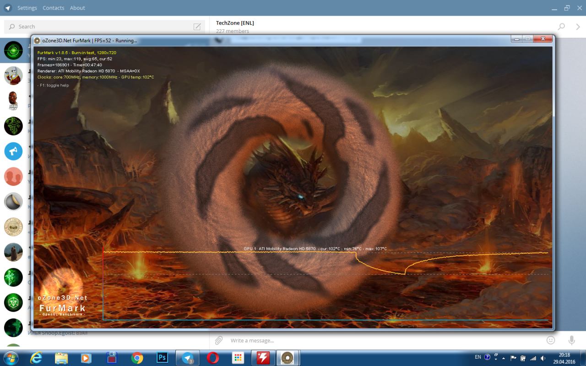The width and height of the screenshot is (586, 366).
Task: Click the EN language indicator
Action: pos(478,357)
